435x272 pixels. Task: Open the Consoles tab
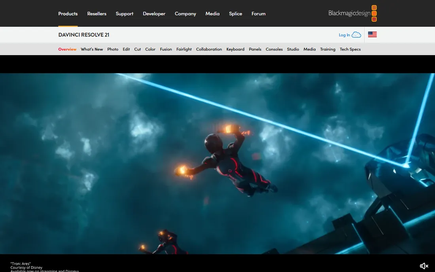coord(274,49)
